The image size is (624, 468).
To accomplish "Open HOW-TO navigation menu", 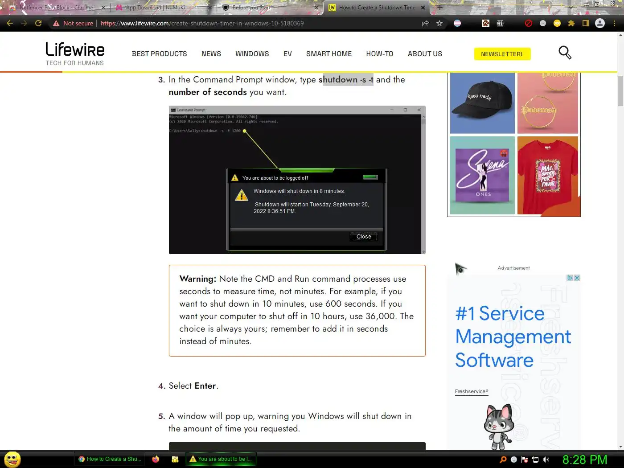I will click(380, 53).
